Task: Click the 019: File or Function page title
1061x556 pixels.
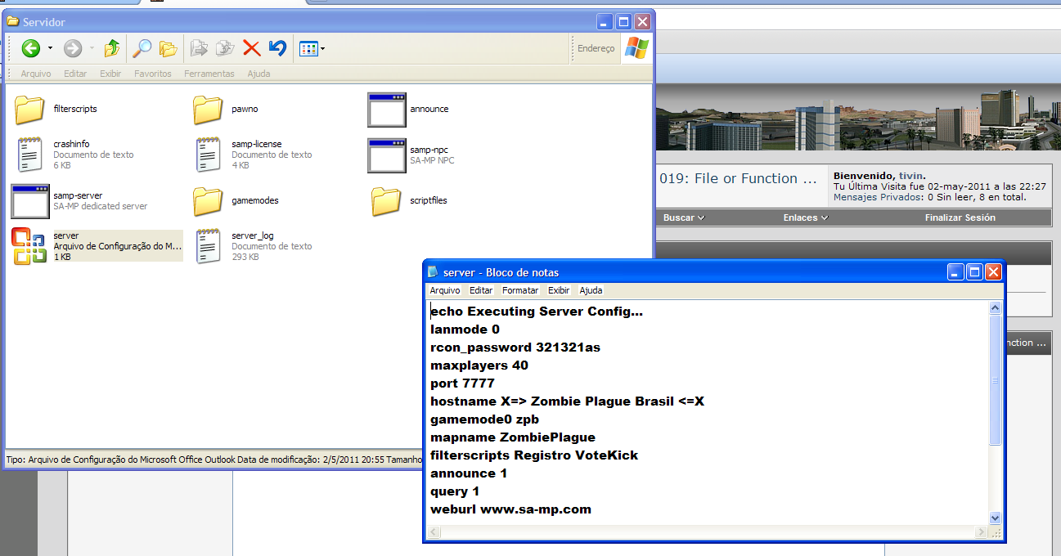Action: click(739, 178)
